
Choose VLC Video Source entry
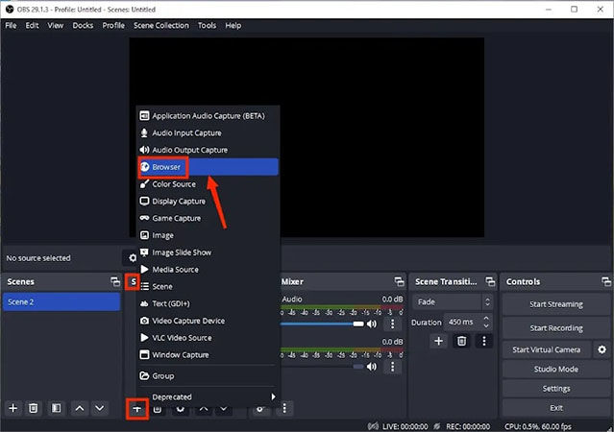tap(208, 338)
